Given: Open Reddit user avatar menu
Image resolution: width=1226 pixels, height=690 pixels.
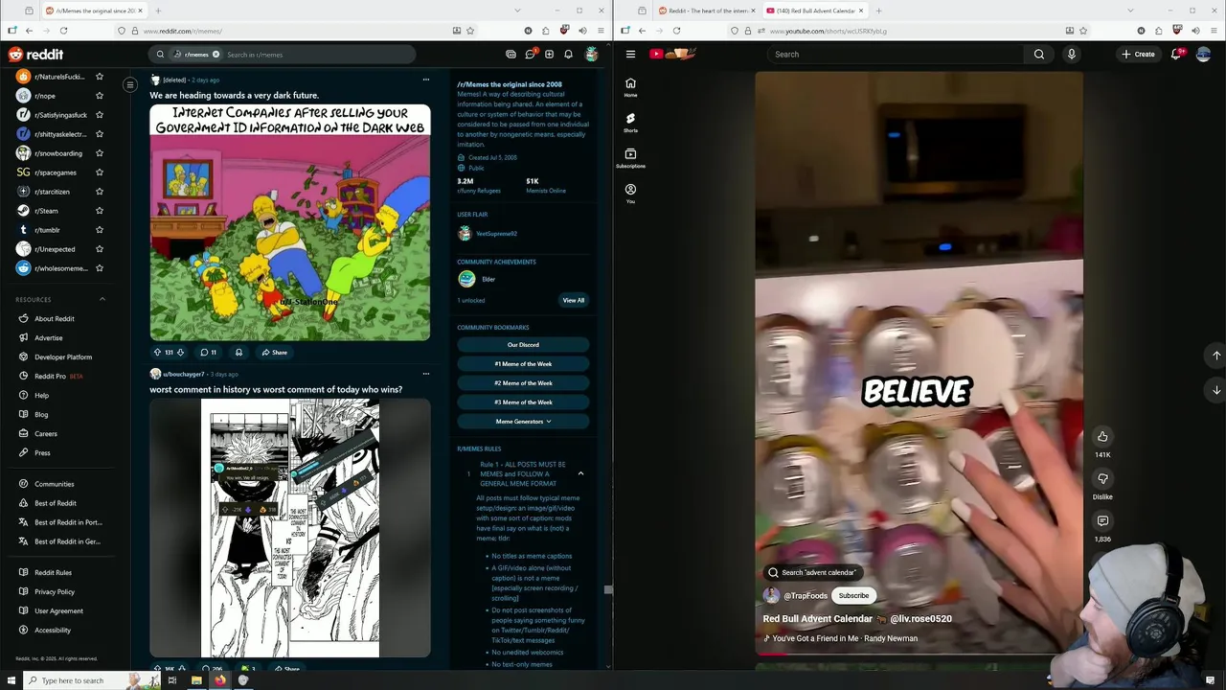Looking at the screenshot, I should [x=592, y=55].
